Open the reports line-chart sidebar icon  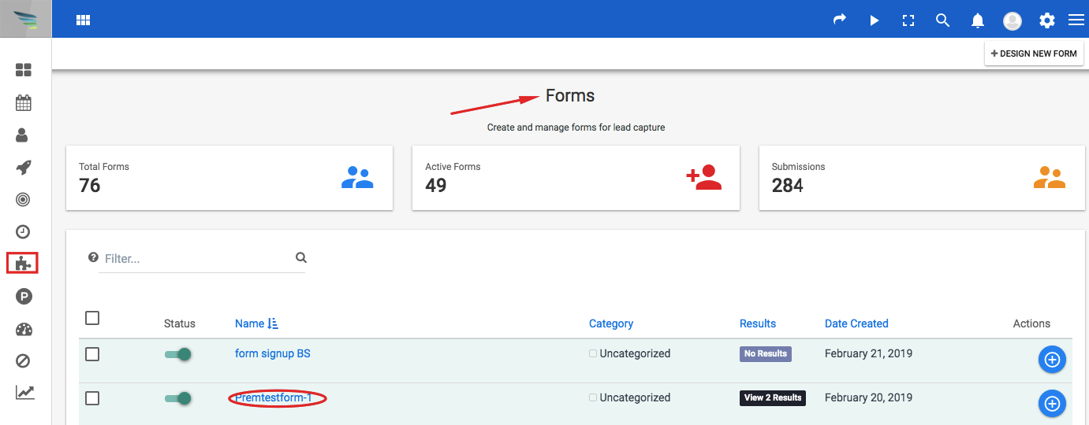(x=25, y=392)
